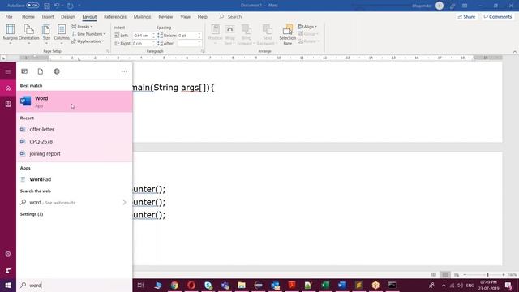Viewport: 519px width, 292px height.
Task: Click the Redo button in title bar
Action: 71,6
